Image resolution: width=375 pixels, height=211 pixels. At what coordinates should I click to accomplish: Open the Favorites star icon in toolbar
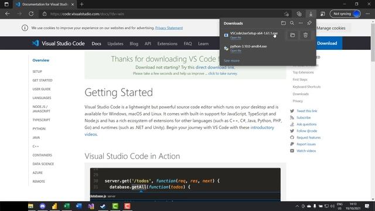click(287, 14)
